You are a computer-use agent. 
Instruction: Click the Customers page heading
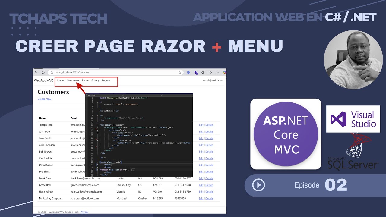click(x=53, y=92)
